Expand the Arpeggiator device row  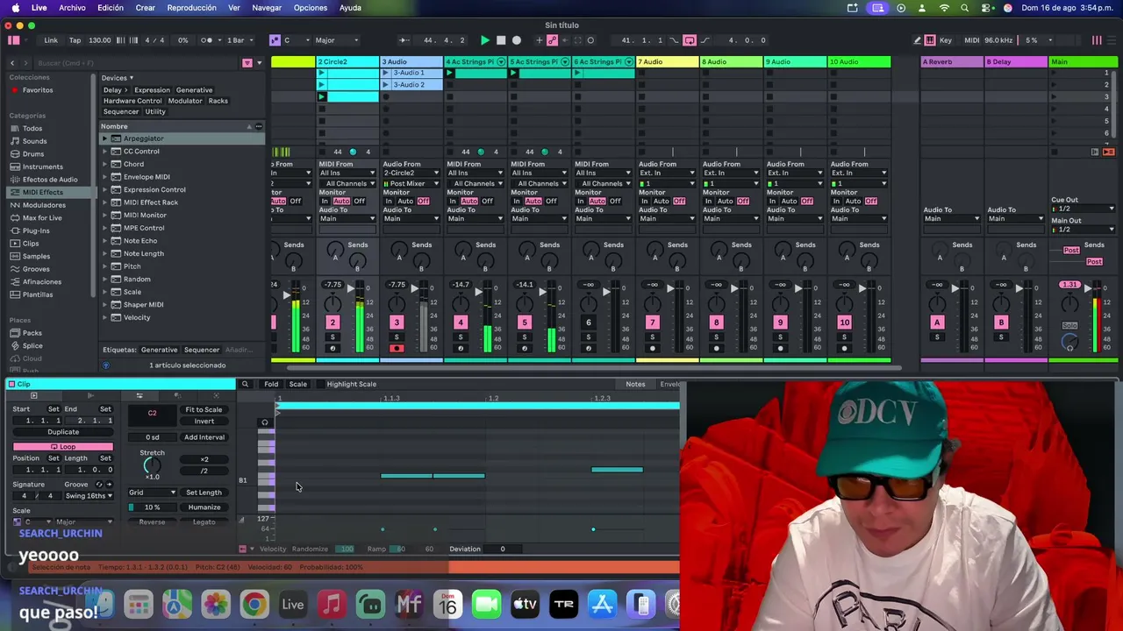click(104, 138)
